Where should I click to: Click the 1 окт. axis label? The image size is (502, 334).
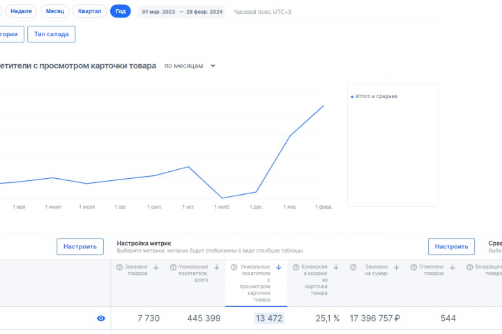coord(188,207)
